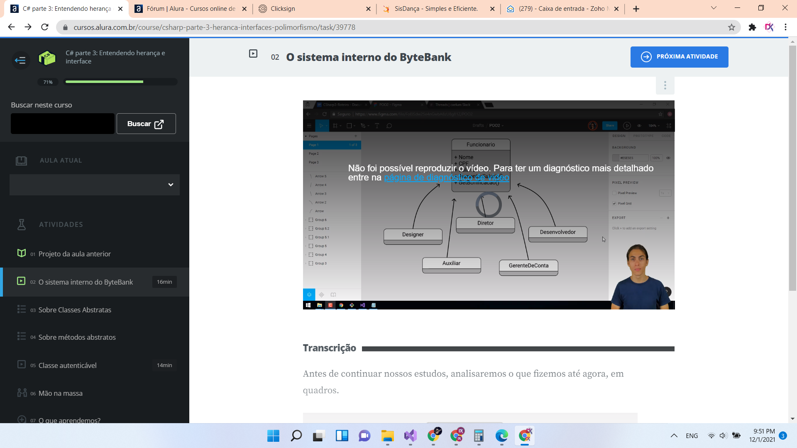Switch to the Zoho Caixa de entrada tab
The height and width of the screenshot is (448, 797).
coord(562,9)
